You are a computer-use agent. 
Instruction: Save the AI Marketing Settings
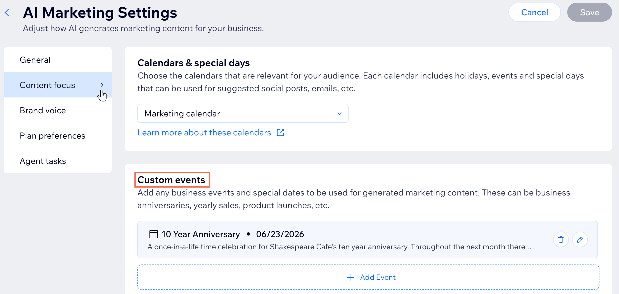click(589, 12)
